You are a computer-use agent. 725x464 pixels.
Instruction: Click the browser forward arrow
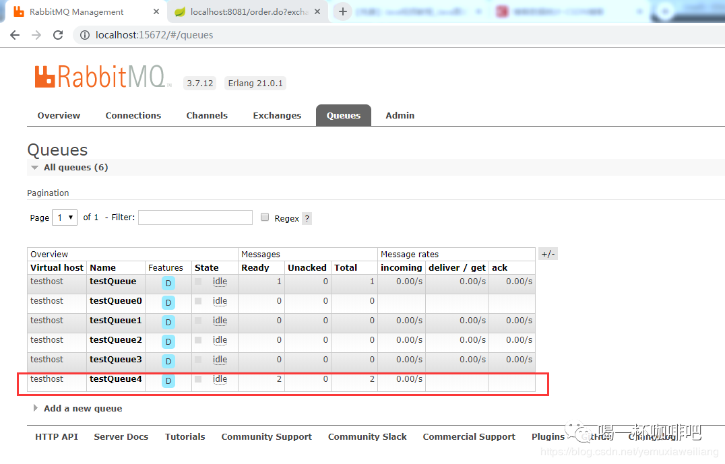(x=36, y=35)
